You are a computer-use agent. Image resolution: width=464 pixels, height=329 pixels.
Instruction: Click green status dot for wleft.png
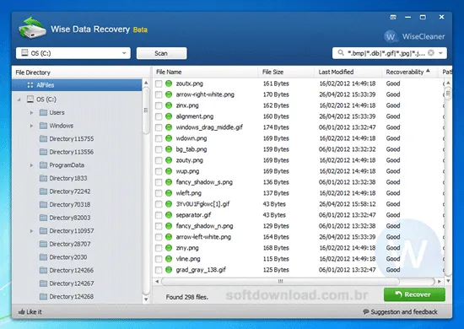coord(169,193)
